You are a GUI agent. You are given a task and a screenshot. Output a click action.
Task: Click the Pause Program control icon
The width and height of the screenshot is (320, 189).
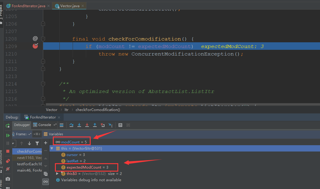pos(8,143)
